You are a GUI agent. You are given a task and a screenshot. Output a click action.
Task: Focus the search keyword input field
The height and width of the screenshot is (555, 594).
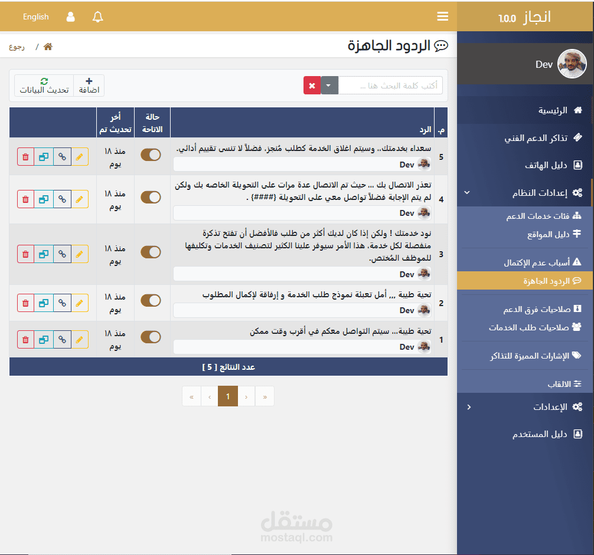(390, 86)
